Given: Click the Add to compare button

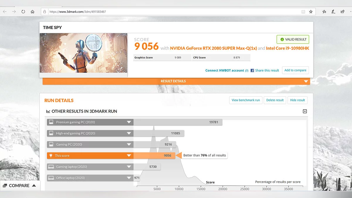Looking at the screenshot, I should point(295,70).
